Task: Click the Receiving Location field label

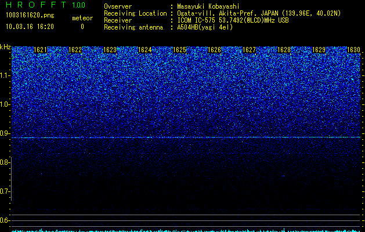Action: pos(135,13)
